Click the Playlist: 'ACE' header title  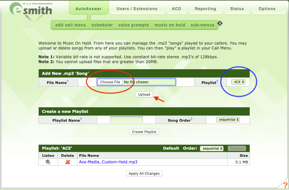57,148
